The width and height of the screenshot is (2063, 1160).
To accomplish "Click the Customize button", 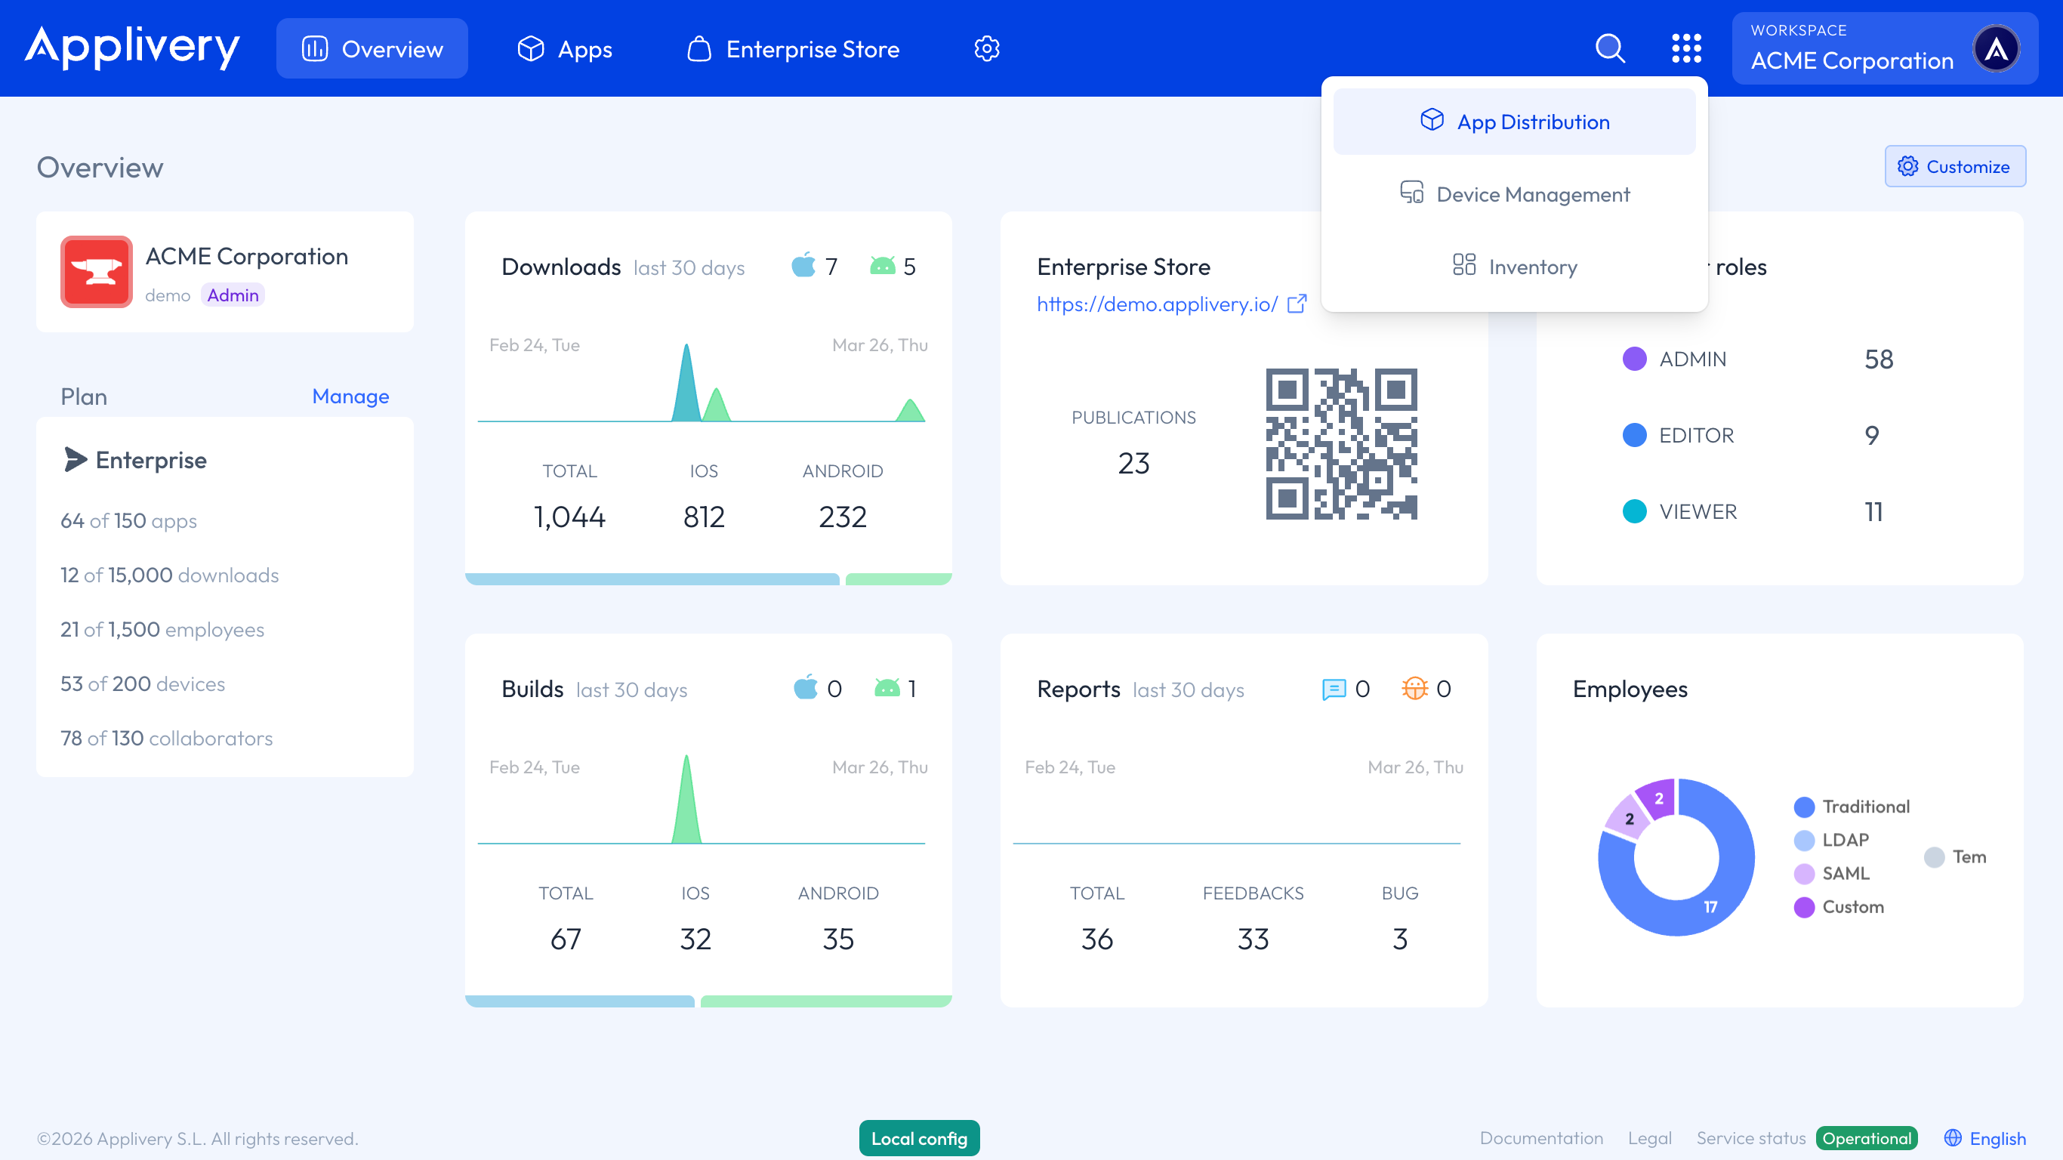I will [1955, 166].
